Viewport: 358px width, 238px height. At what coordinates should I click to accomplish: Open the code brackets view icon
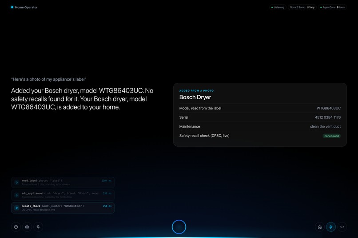tap(342, 227)
